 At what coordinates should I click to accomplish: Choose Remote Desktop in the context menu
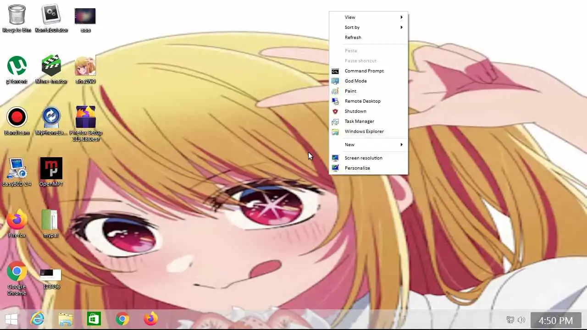pyautogui.click(x=368, y=101)
